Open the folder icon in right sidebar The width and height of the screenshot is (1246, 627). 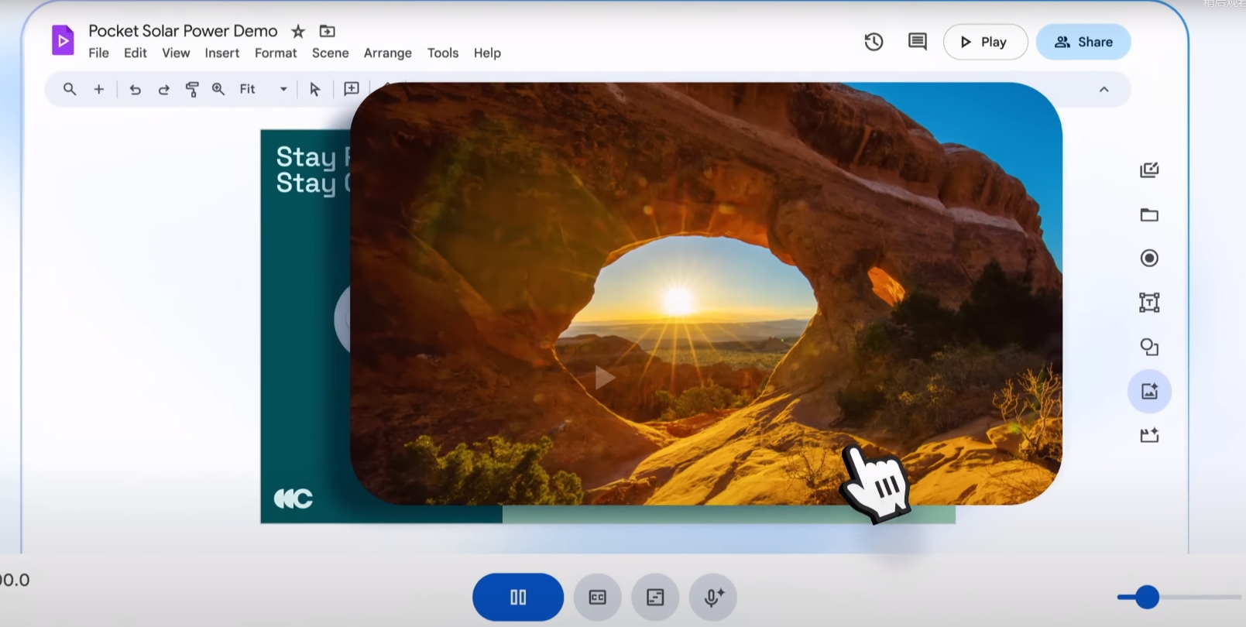click(1149, 214)
